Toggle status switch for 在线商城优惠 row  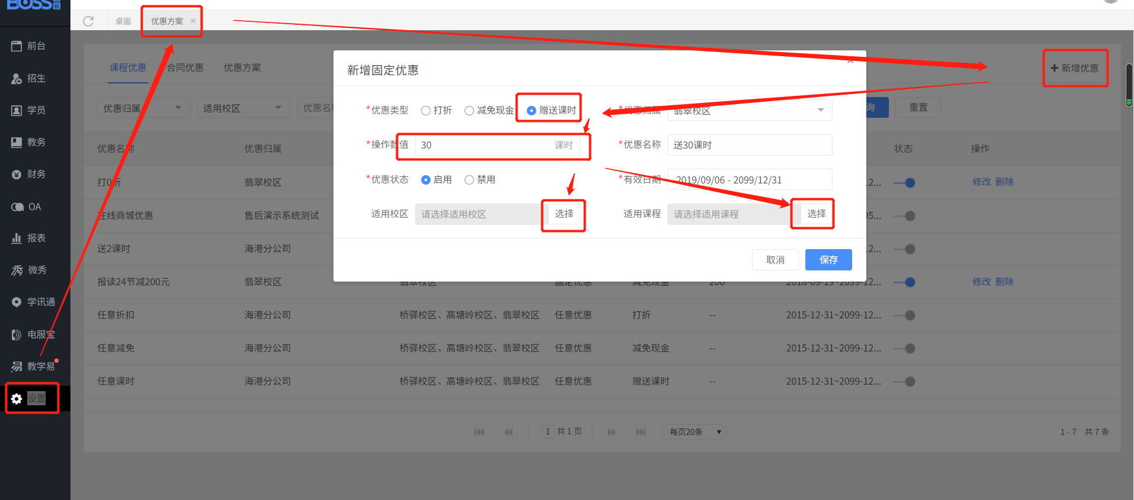(x=904, y=216)
